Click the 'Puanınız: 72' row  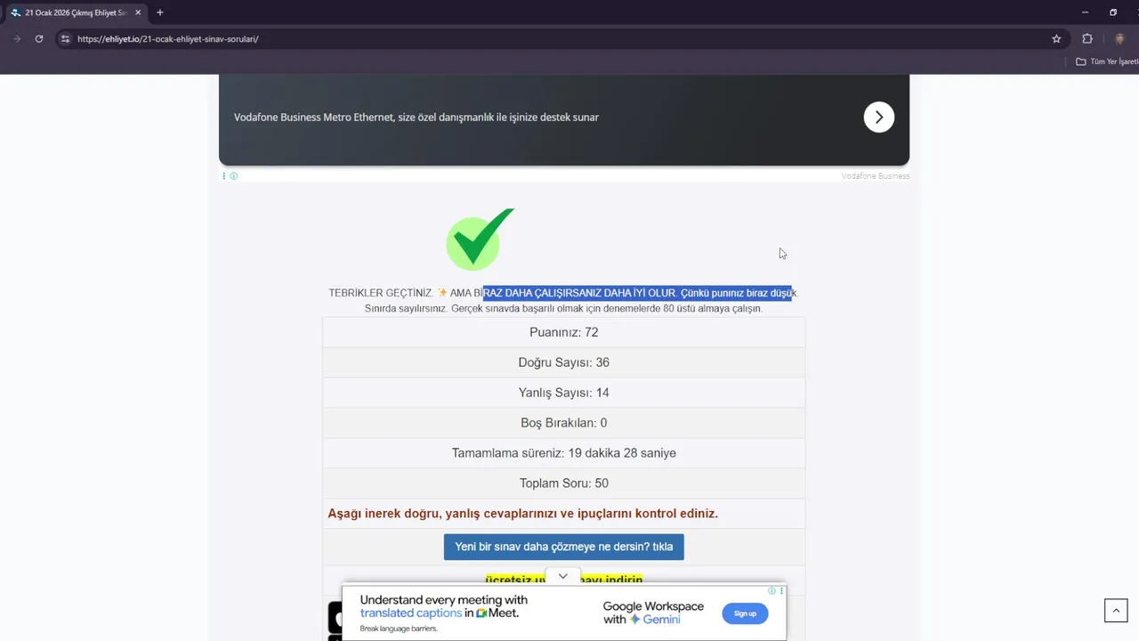pos(564,332)
